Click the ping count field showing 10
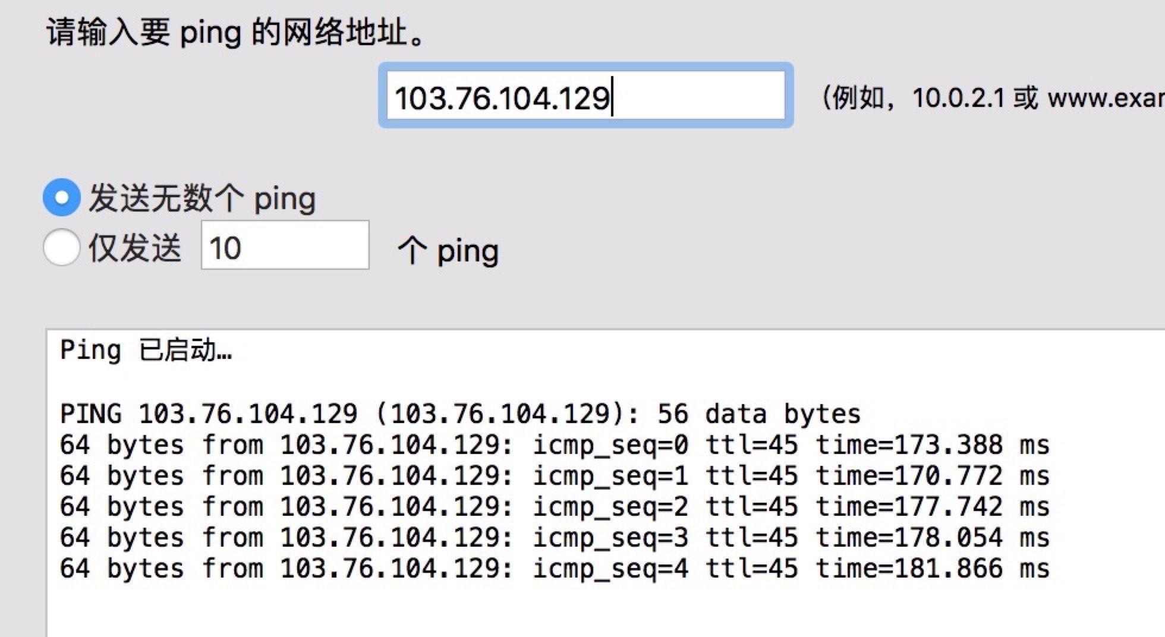 click(x=285, y=246)
